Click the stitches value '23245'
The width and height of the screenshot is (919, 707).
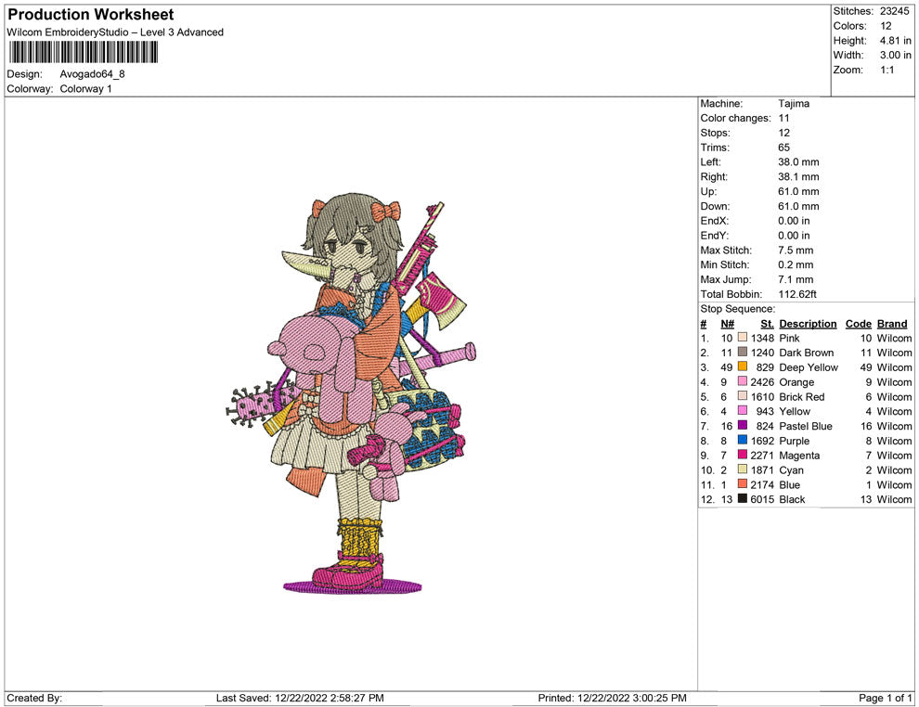[894, 11]
